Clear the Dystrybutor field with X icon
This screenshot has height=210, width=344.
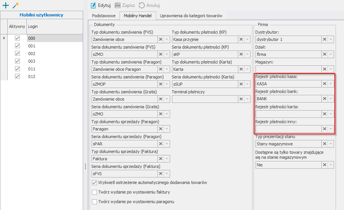click(x=324, y=39)
